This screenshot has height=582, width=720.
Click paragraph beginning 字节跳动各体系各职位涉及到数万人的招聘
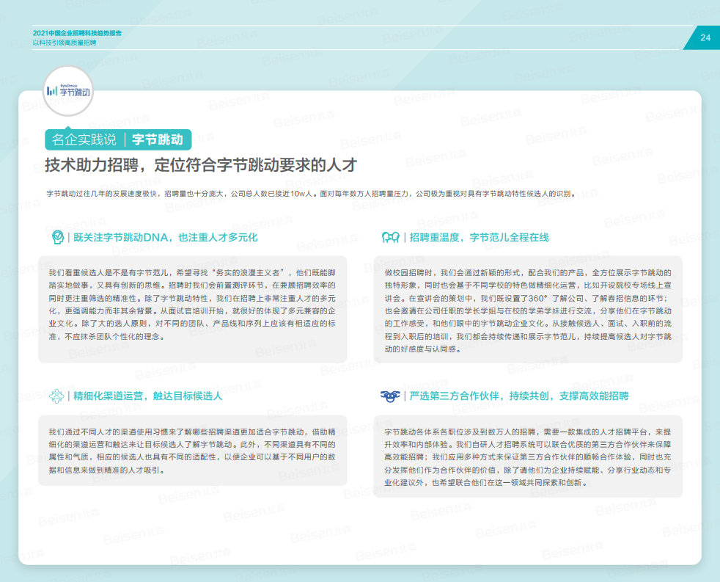[x=528, y=457]
